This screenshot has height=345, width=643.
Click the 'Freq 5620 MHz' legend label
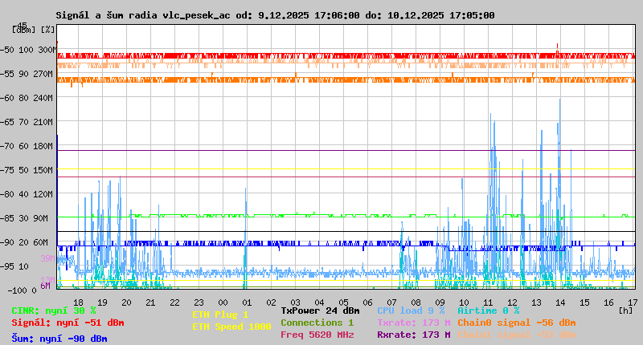[317, 335]
